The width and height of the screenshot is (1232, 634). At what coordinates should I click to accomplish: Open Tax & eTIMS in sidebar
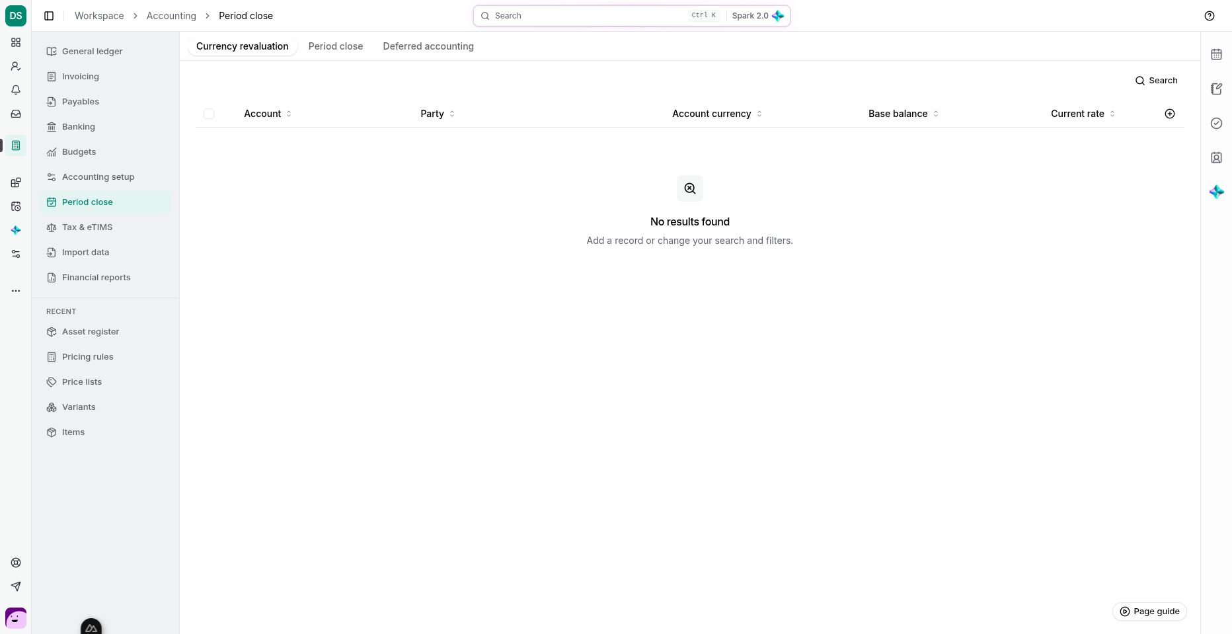click(x=105, y=227)
